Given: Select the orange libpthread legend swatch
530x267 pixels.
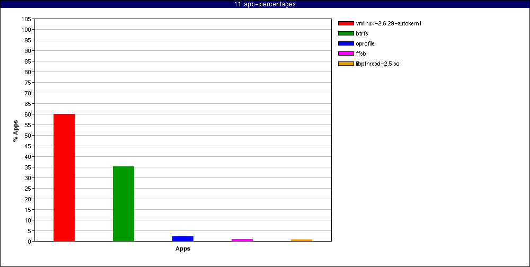Looking at the screenshot, I should [346, 64].
